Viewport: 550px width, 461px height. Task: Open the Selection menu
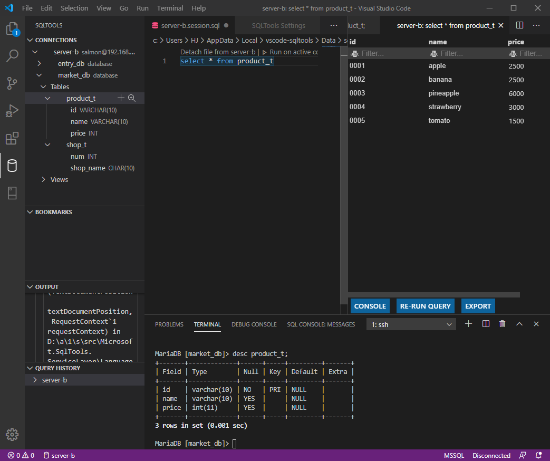[x=74, y=8]
